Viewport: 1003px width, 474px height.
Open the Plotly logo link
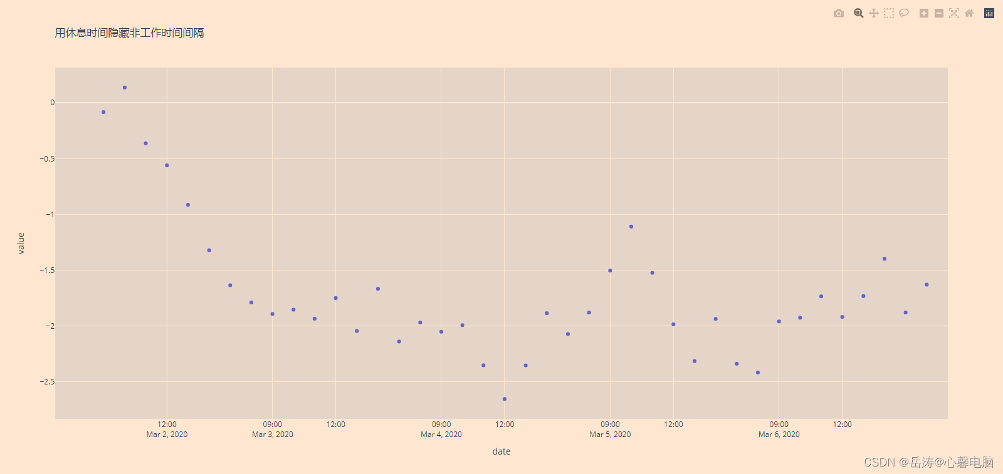[989, 13]
